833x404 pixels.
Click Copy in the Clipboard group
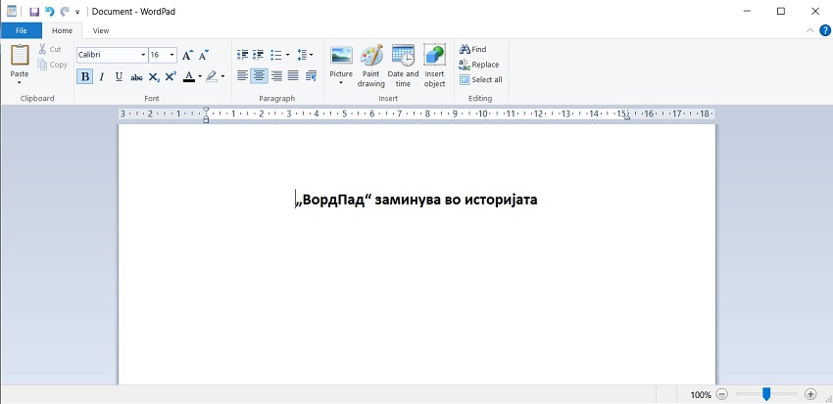tap(53, 65)
